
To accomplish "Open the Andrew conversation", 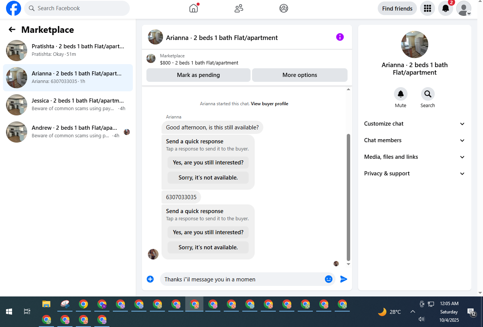I will [68, 132].
